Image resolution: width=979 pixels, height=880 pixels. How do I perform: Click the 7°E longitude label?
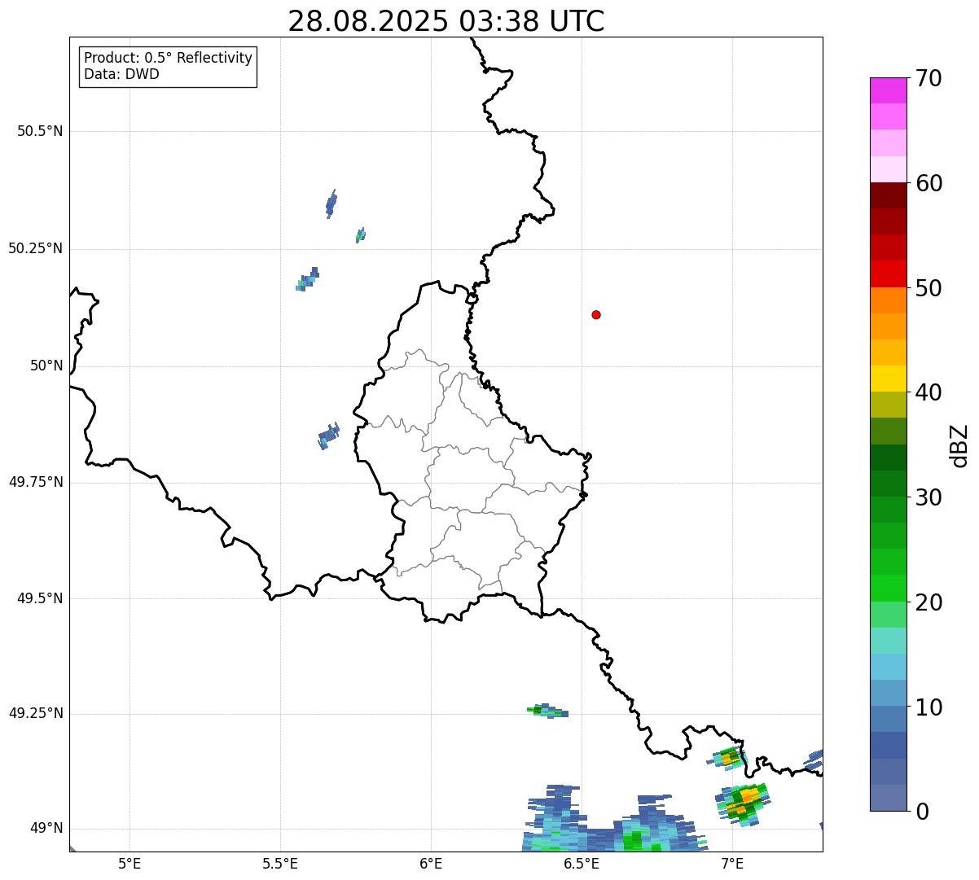[x=731, y=863]
